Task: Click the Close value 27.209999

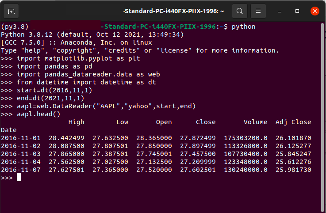Action: 198,162
